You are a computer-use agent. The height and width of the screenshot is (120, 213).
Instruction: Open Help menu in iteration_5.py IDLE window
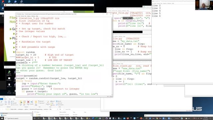(37, 16)
